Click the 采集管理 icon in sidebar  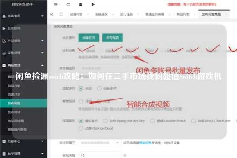click(4, 53)
